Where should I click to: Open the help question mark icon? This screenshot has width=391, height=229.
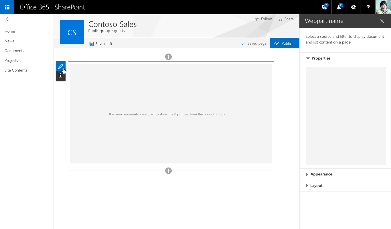click(x=368, y=7)
